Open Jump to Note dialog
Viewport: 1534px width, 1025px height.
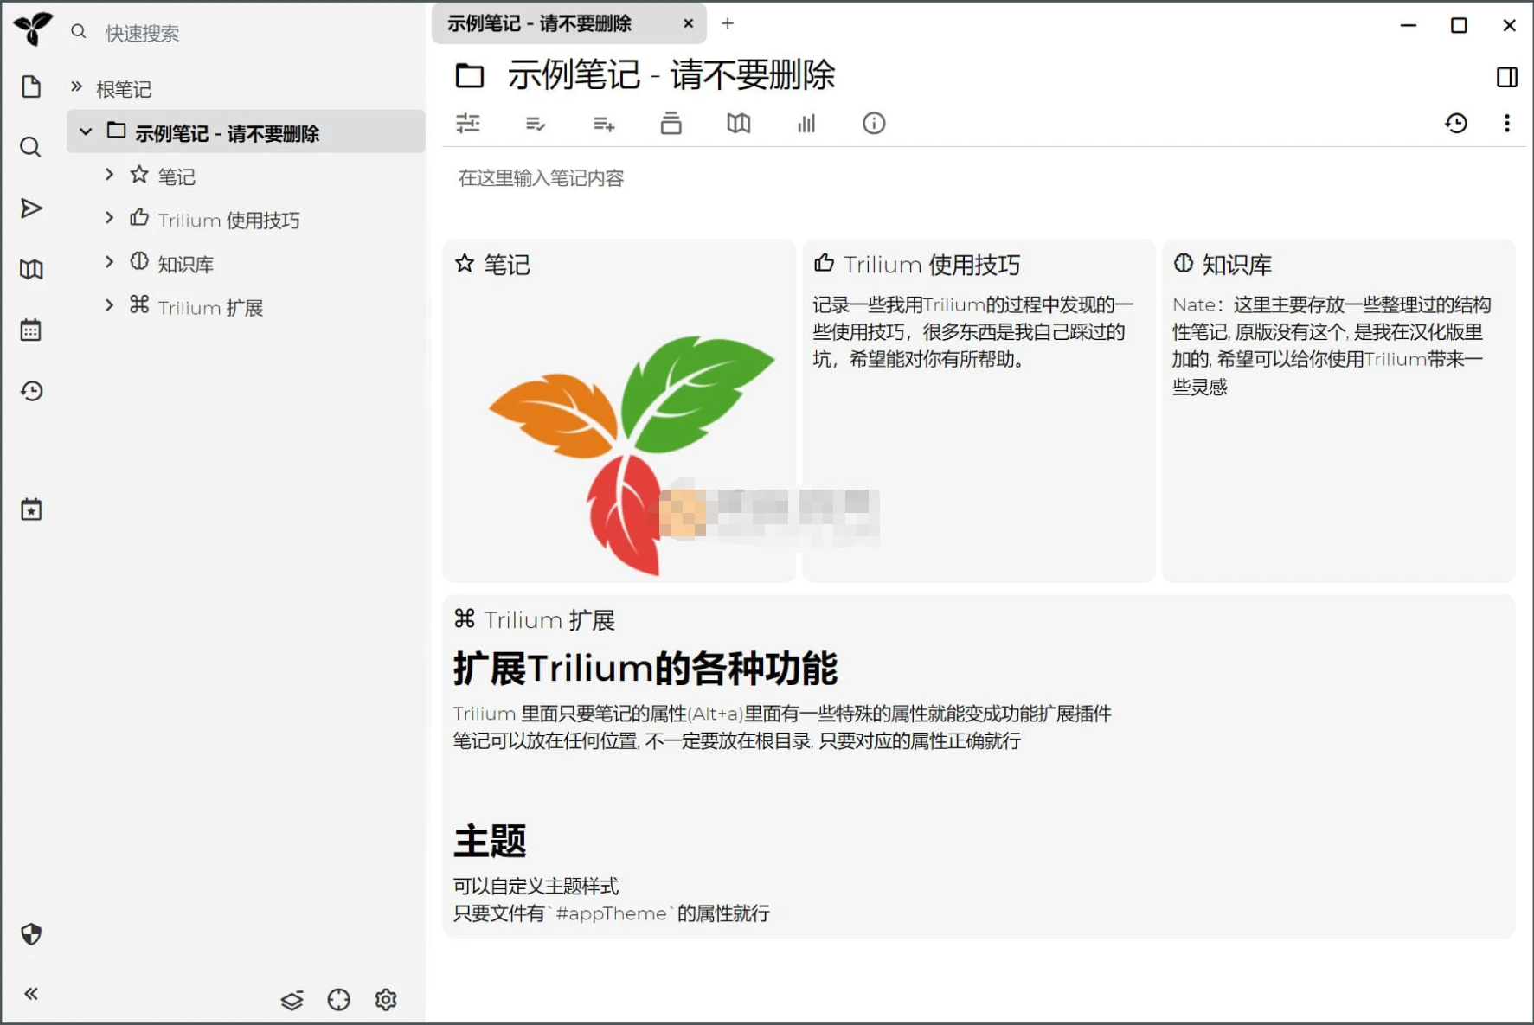click(x=32, y=208)
